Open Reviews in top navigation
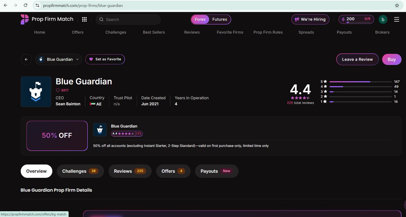The width and height of the screenshot is (406, 217). coord(192,32)
